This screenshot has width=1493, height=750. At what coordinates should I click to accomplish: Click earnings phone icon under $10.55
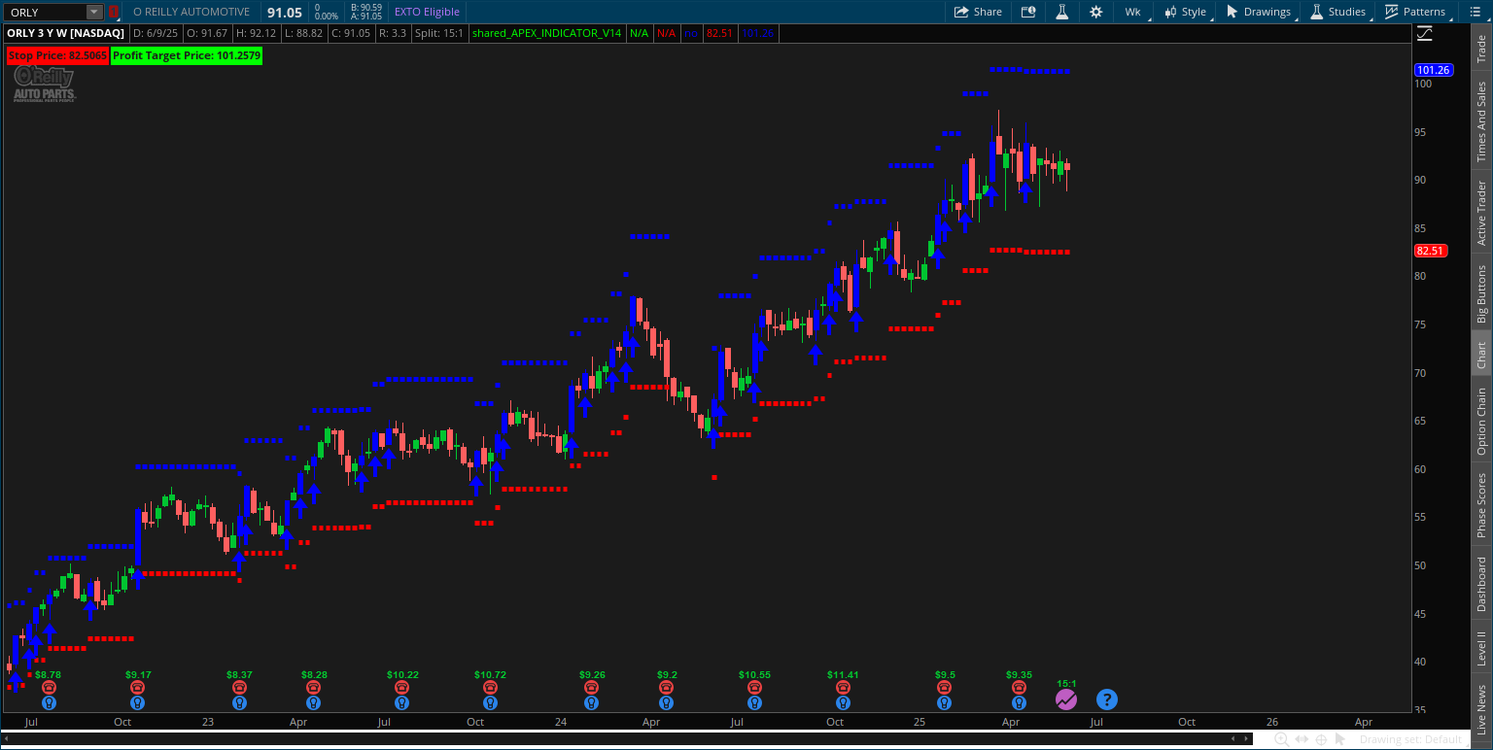[754, 687]
